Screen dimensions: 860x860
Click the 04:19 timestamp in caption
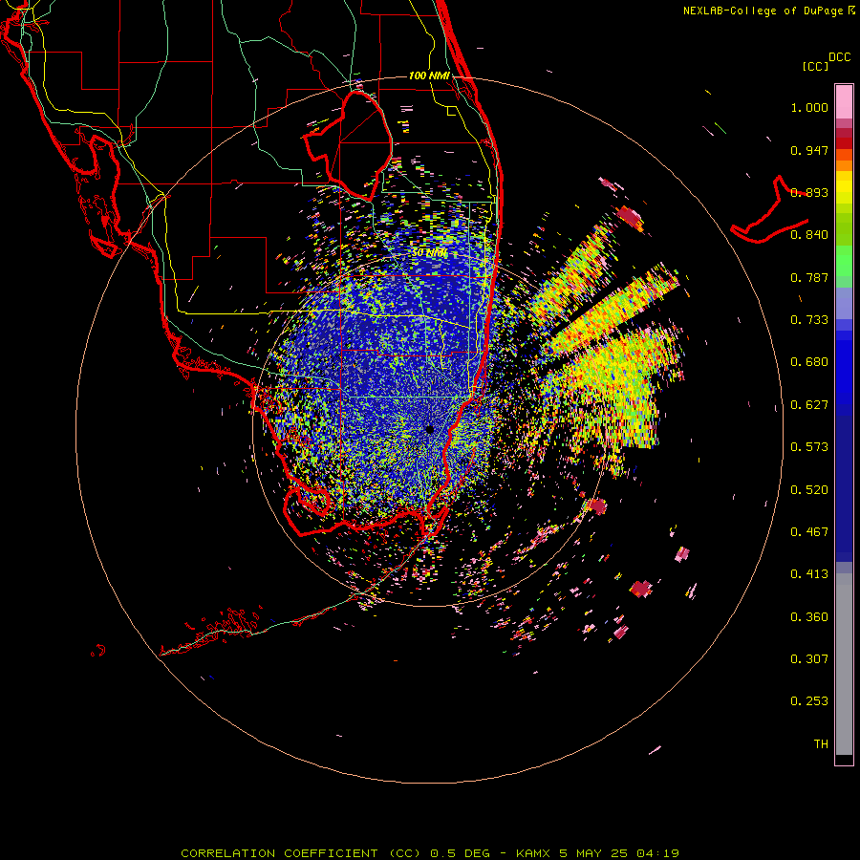pos(657,853)
